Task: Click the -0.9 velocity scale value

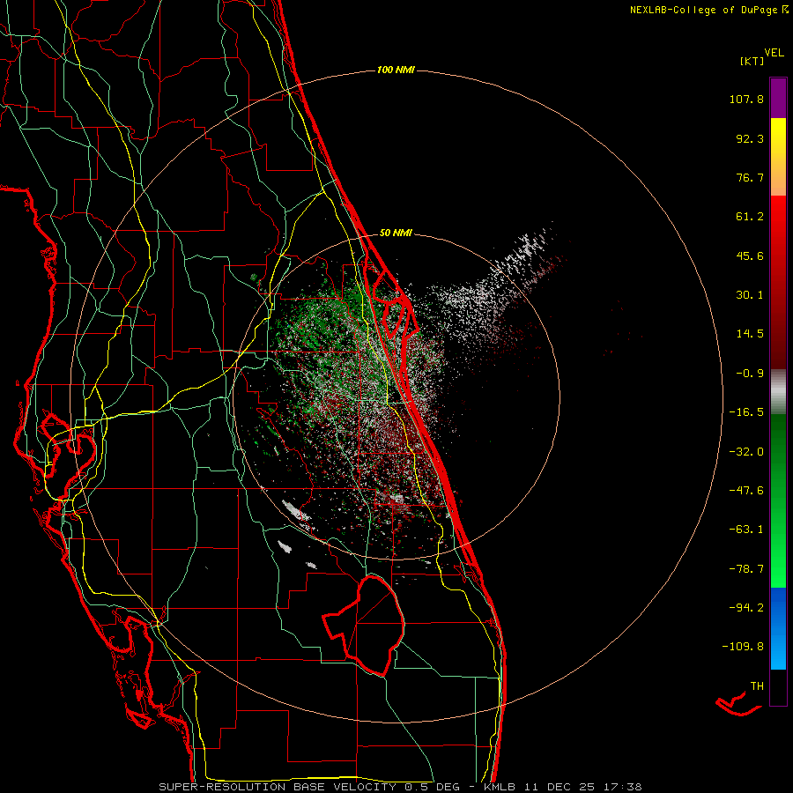Action: click(750, 374)
